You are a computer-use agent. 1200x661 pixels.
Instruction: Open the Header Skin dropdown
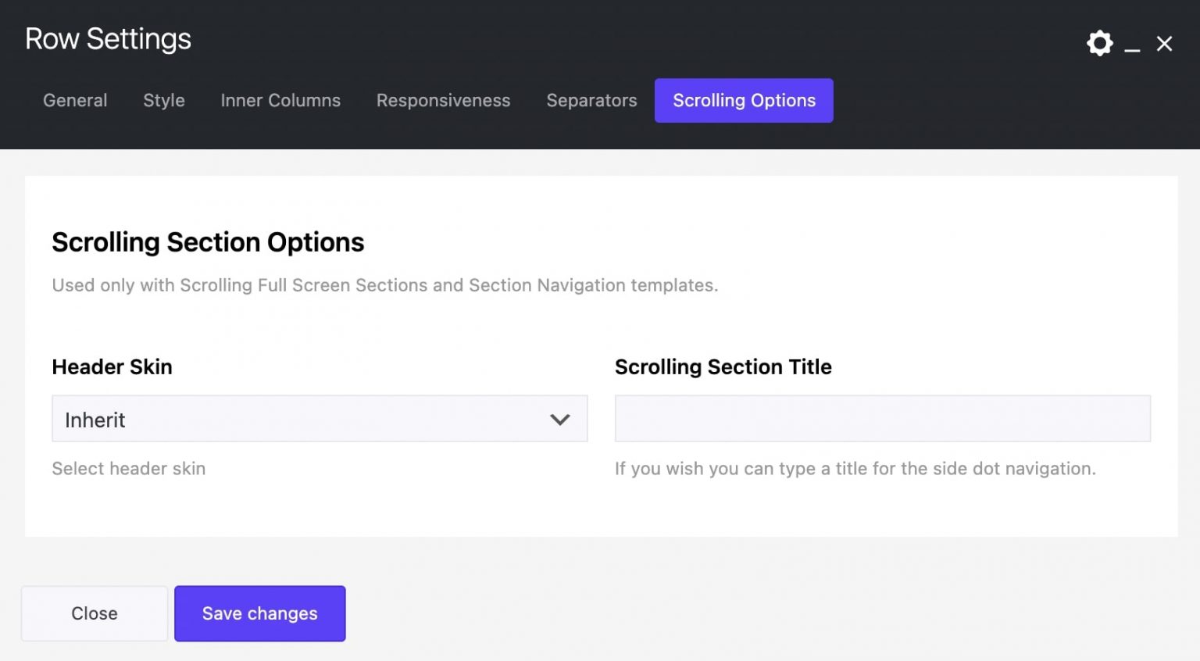coord(320,419)
